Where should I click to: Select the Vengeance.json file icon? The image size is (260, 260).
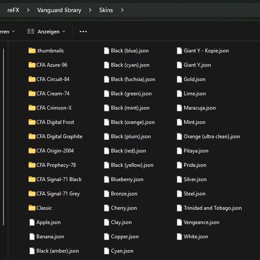pyautogui.click(x=179, y=222)
